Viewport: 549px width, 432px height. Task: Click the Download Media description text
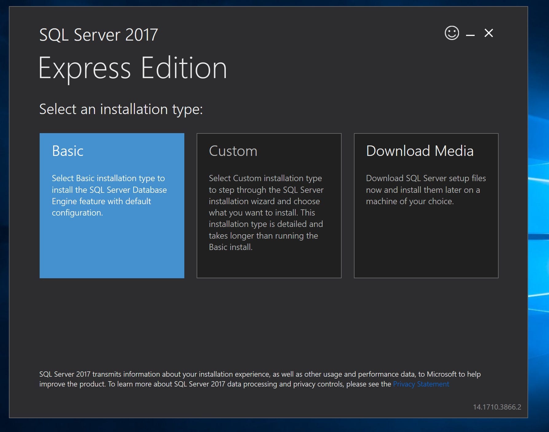pos(426,190)
